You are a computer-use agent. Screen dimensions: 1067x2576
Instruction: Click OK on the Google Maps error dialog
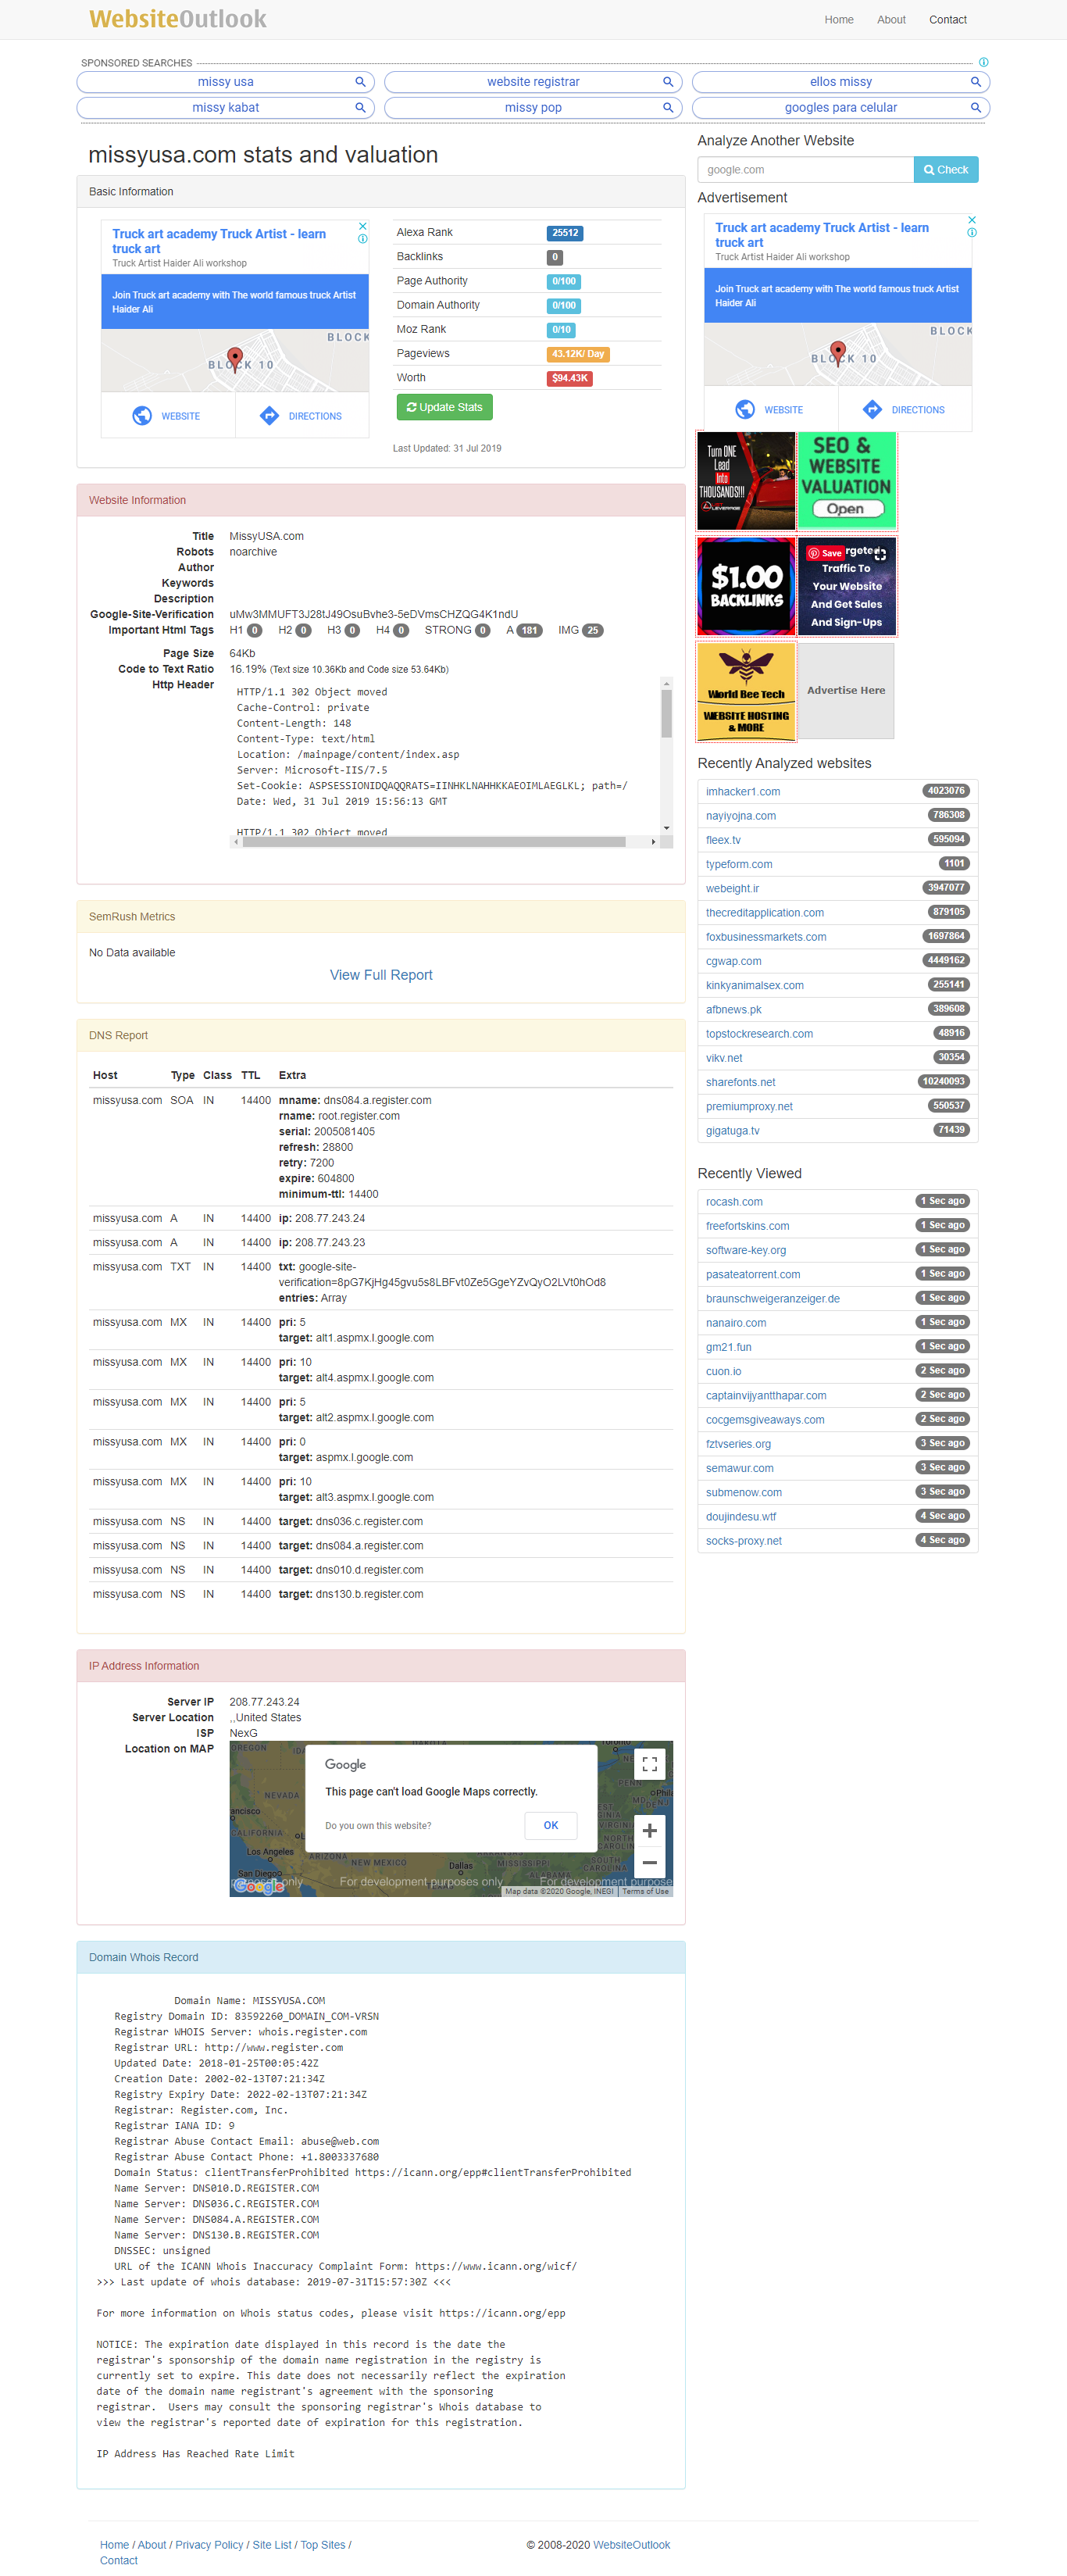pos(551,1825)
